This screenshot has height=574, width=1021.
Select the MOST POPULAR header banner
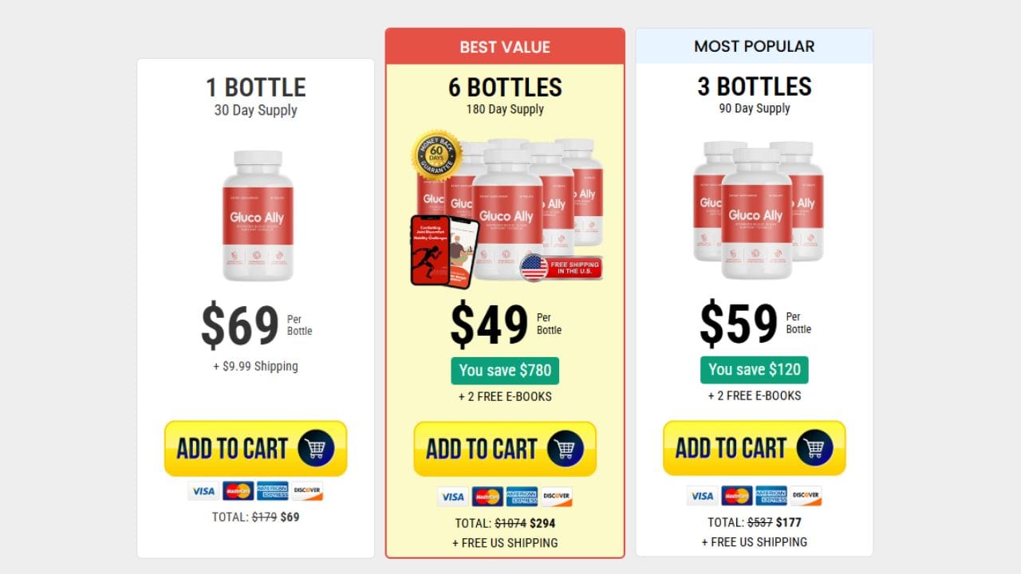[x=755, y=46]
